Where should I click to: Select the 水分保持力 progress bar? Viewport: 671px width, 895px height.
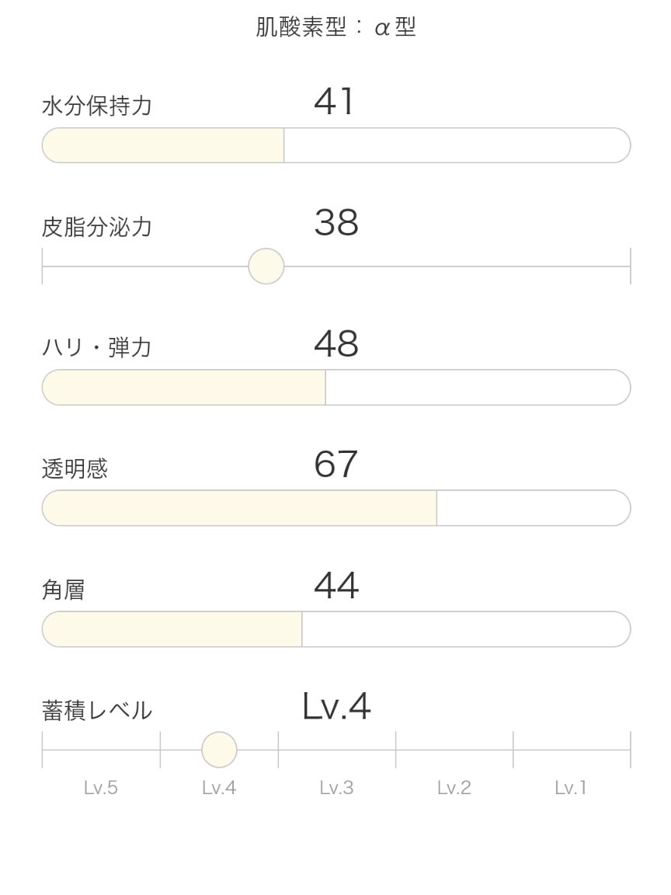point(334,145)
